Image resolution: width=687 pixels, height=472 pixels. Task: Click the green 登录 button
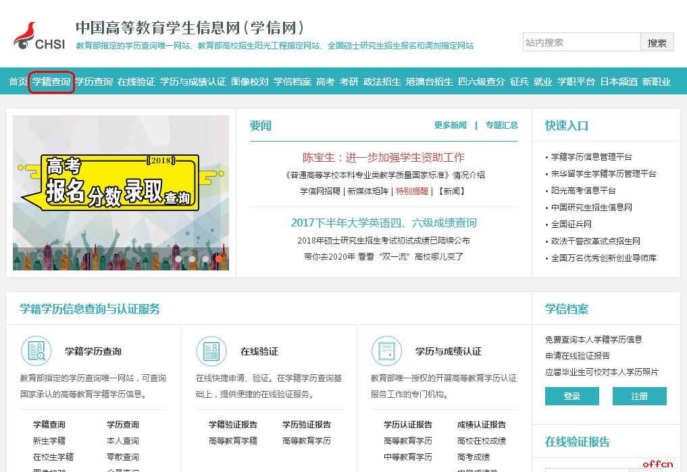coord(571,396)
